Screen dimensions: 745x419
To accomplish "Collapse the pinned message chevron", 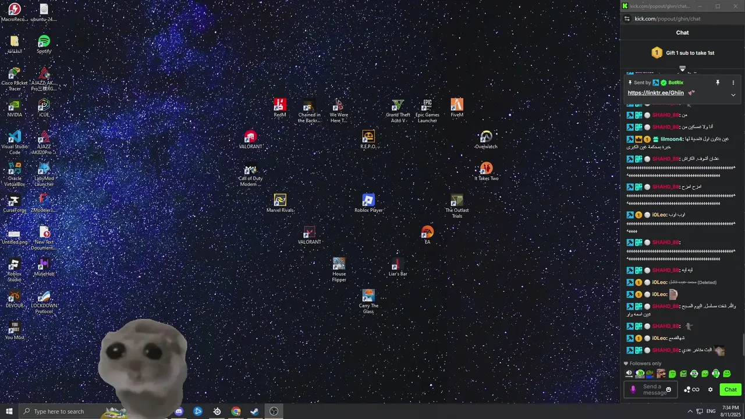I will coord(733,95).
